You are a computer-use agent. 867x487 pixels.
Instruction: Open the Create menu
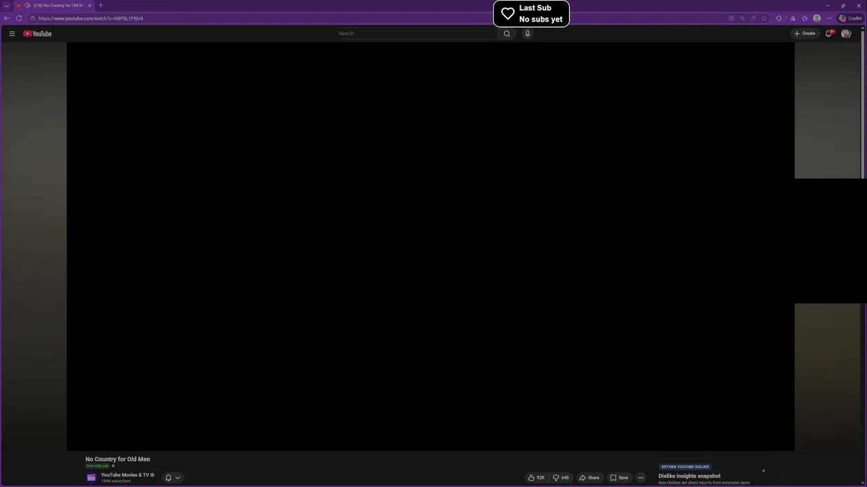[x=805, y=33]
